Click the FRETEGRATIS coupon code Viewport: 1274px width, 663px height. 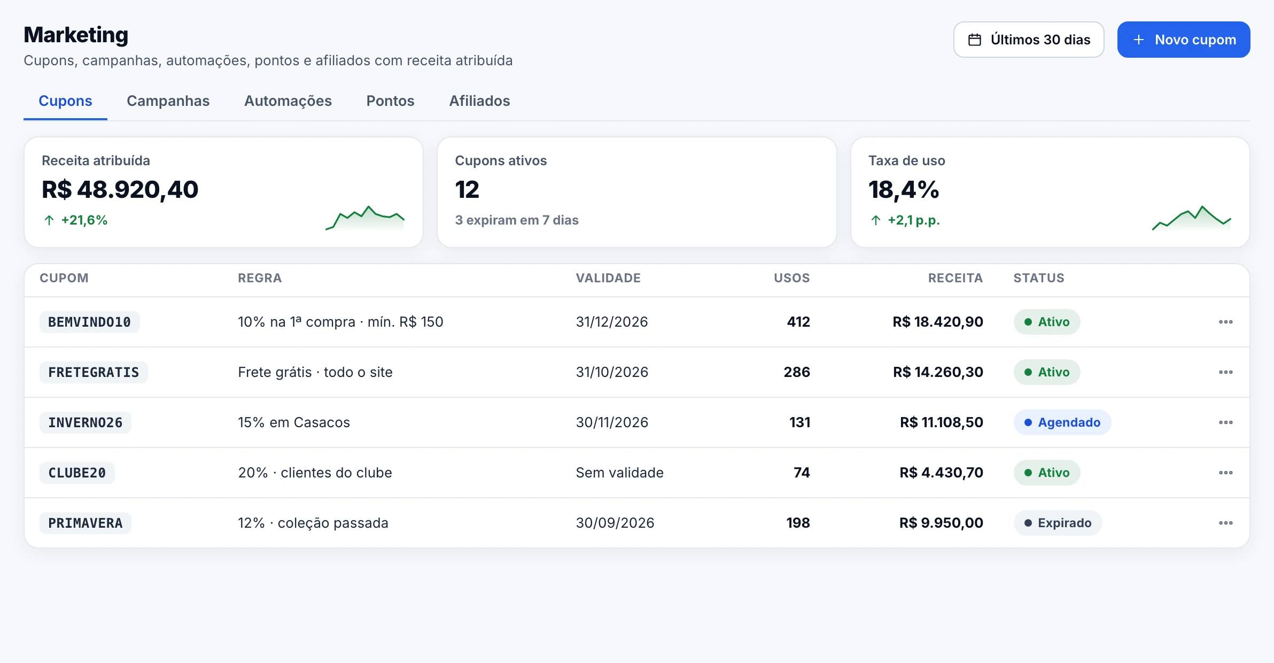[x=94, y=372]
